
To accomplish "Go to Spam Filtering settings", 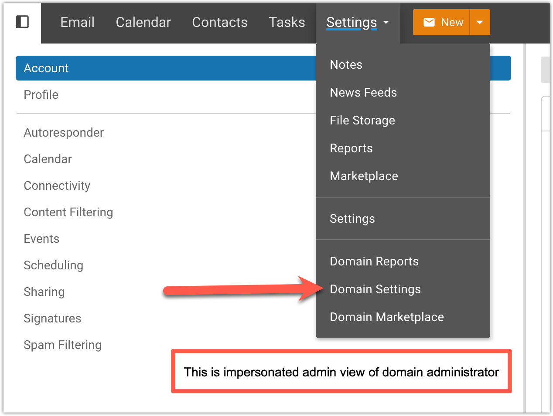I will [62, 345].
